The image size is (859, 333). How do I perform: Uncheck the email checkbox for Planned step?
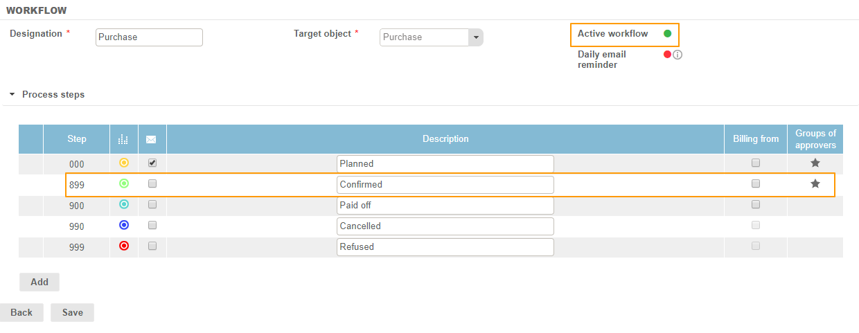152,163
